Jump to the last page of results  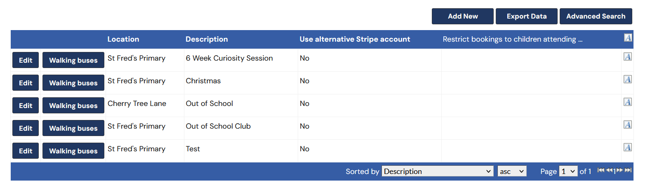pyautogui.click(x=628, y=170)
